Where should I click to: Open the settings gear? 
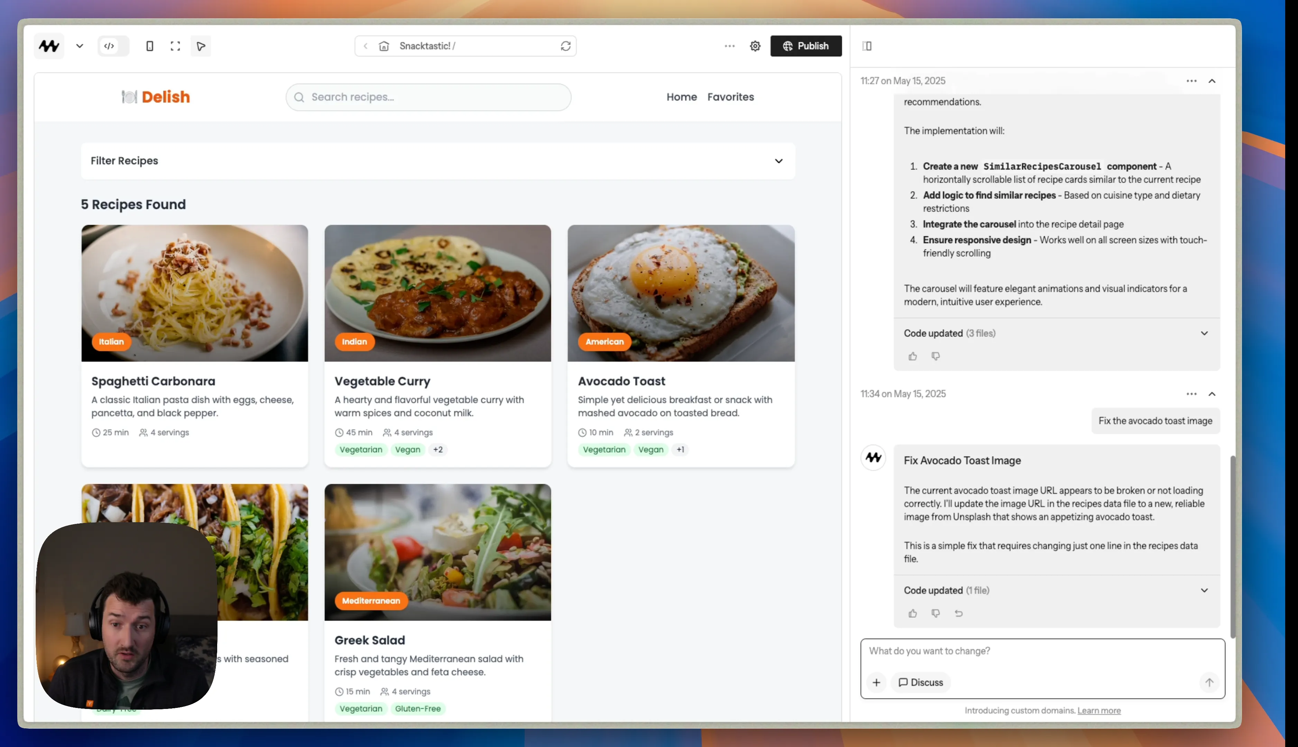click(x=755, y=46)
